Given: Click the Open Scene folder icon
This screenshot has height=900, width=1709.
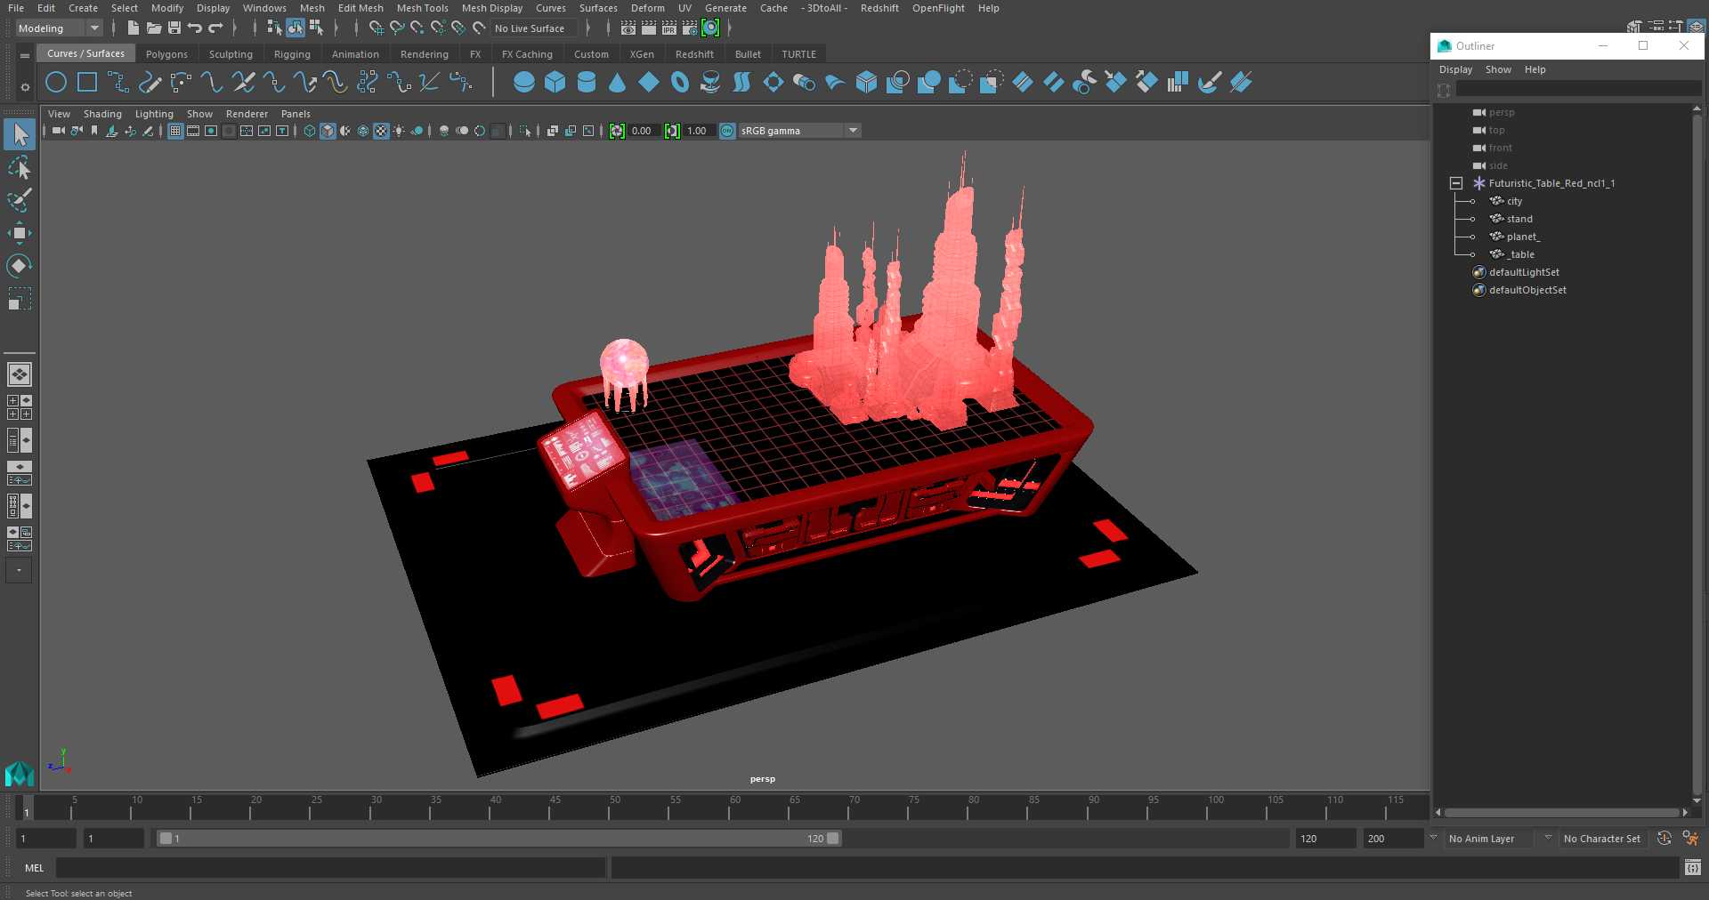Looking at the screenshot, I should (154, 28).
